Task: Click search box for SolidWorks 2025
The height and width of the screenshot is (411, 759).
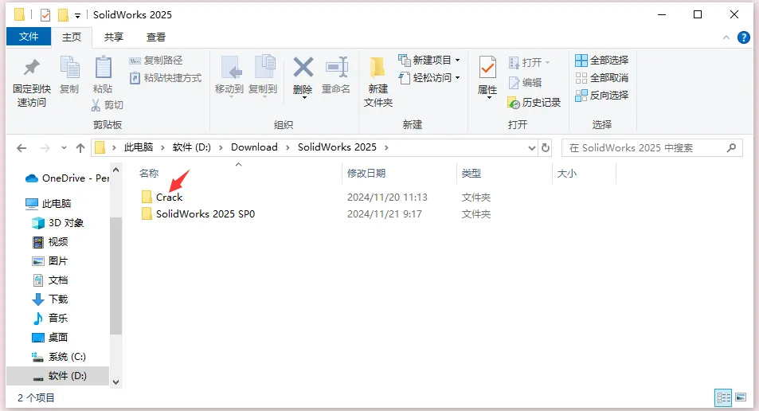Action: [x=651, y=148]
